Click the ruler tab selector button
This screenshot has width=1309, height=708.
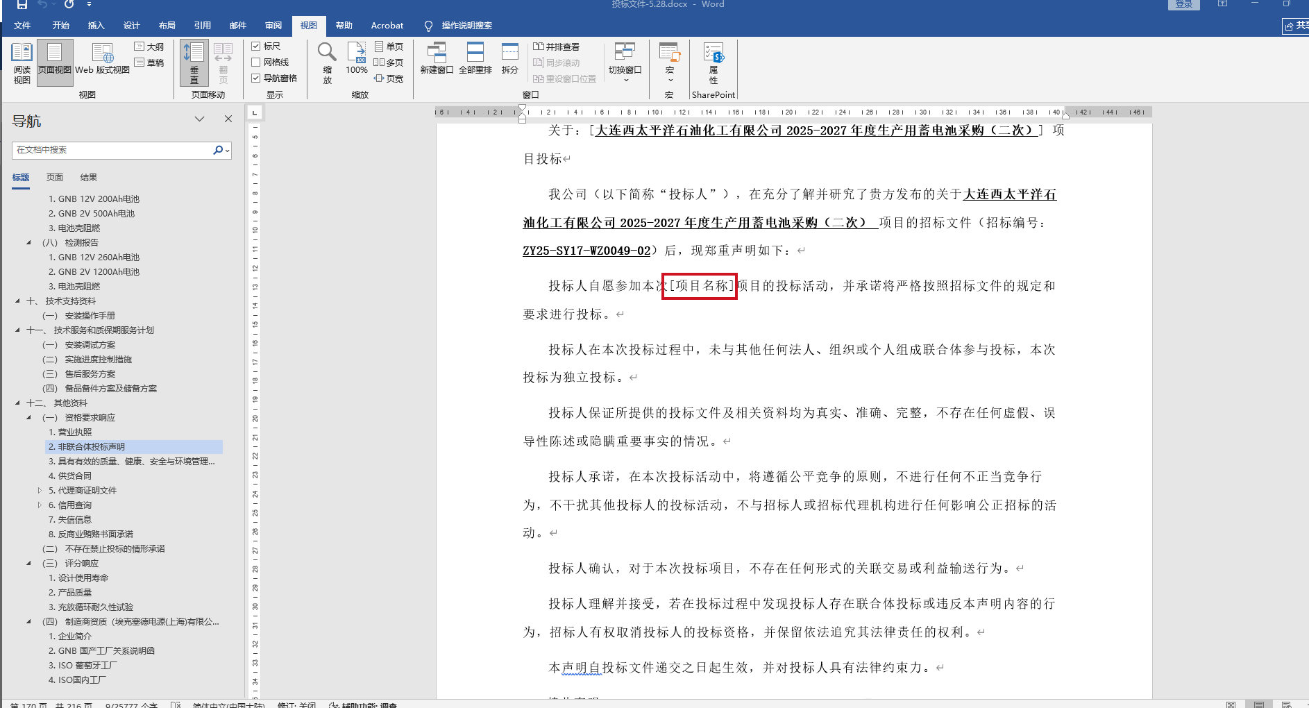pos(255,112)
